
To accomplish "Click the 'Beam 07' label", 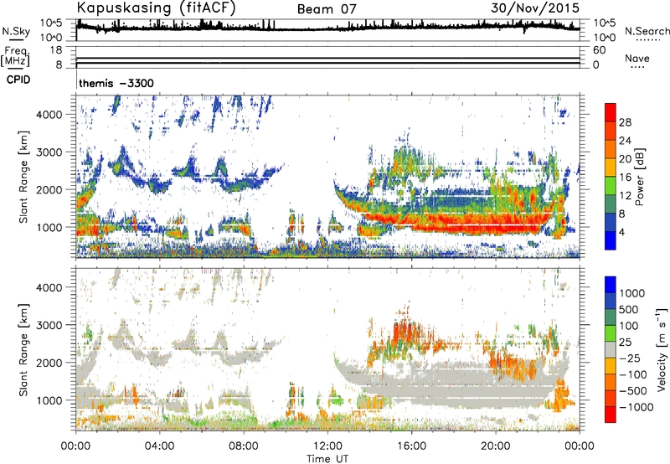I will tap(327, 9).
